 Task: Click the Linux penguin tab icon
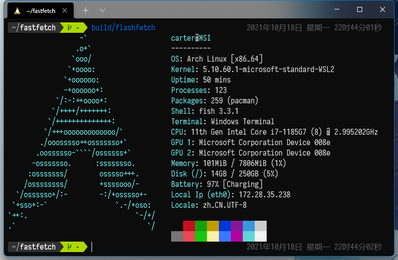pyautogui.click(x=17, y=11)
